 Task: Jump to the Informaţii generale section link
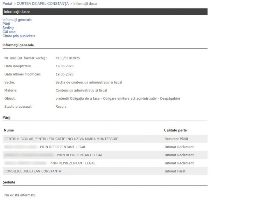pos(17,20)
